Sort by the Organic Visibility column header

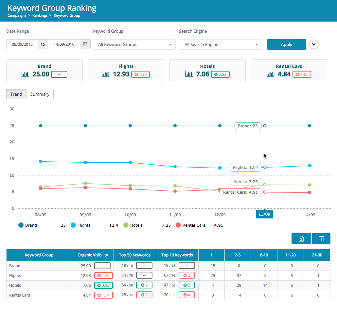pos(93,255)
